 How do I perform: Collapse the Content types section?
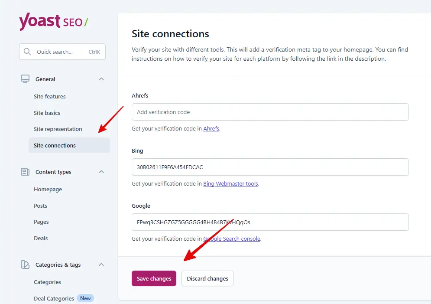pyautogui.click(x=101, y=172)
